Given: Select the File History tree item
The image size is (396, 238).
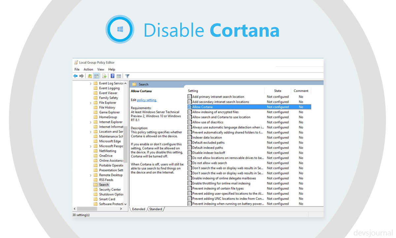Looking at the screenshot, I should (107, 107).
